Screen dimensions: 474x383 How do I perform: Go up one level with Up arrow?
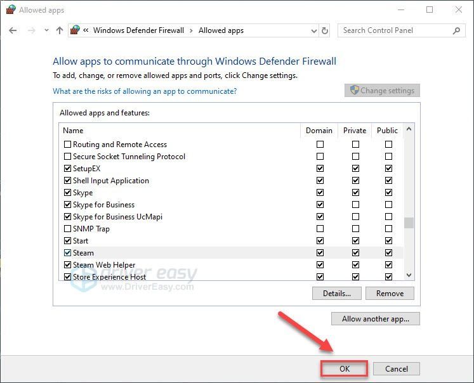click(60, 30)
